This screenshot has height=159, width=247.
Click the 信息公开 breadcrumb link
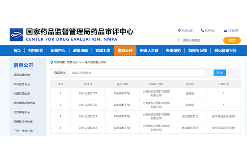click(72, 62)
